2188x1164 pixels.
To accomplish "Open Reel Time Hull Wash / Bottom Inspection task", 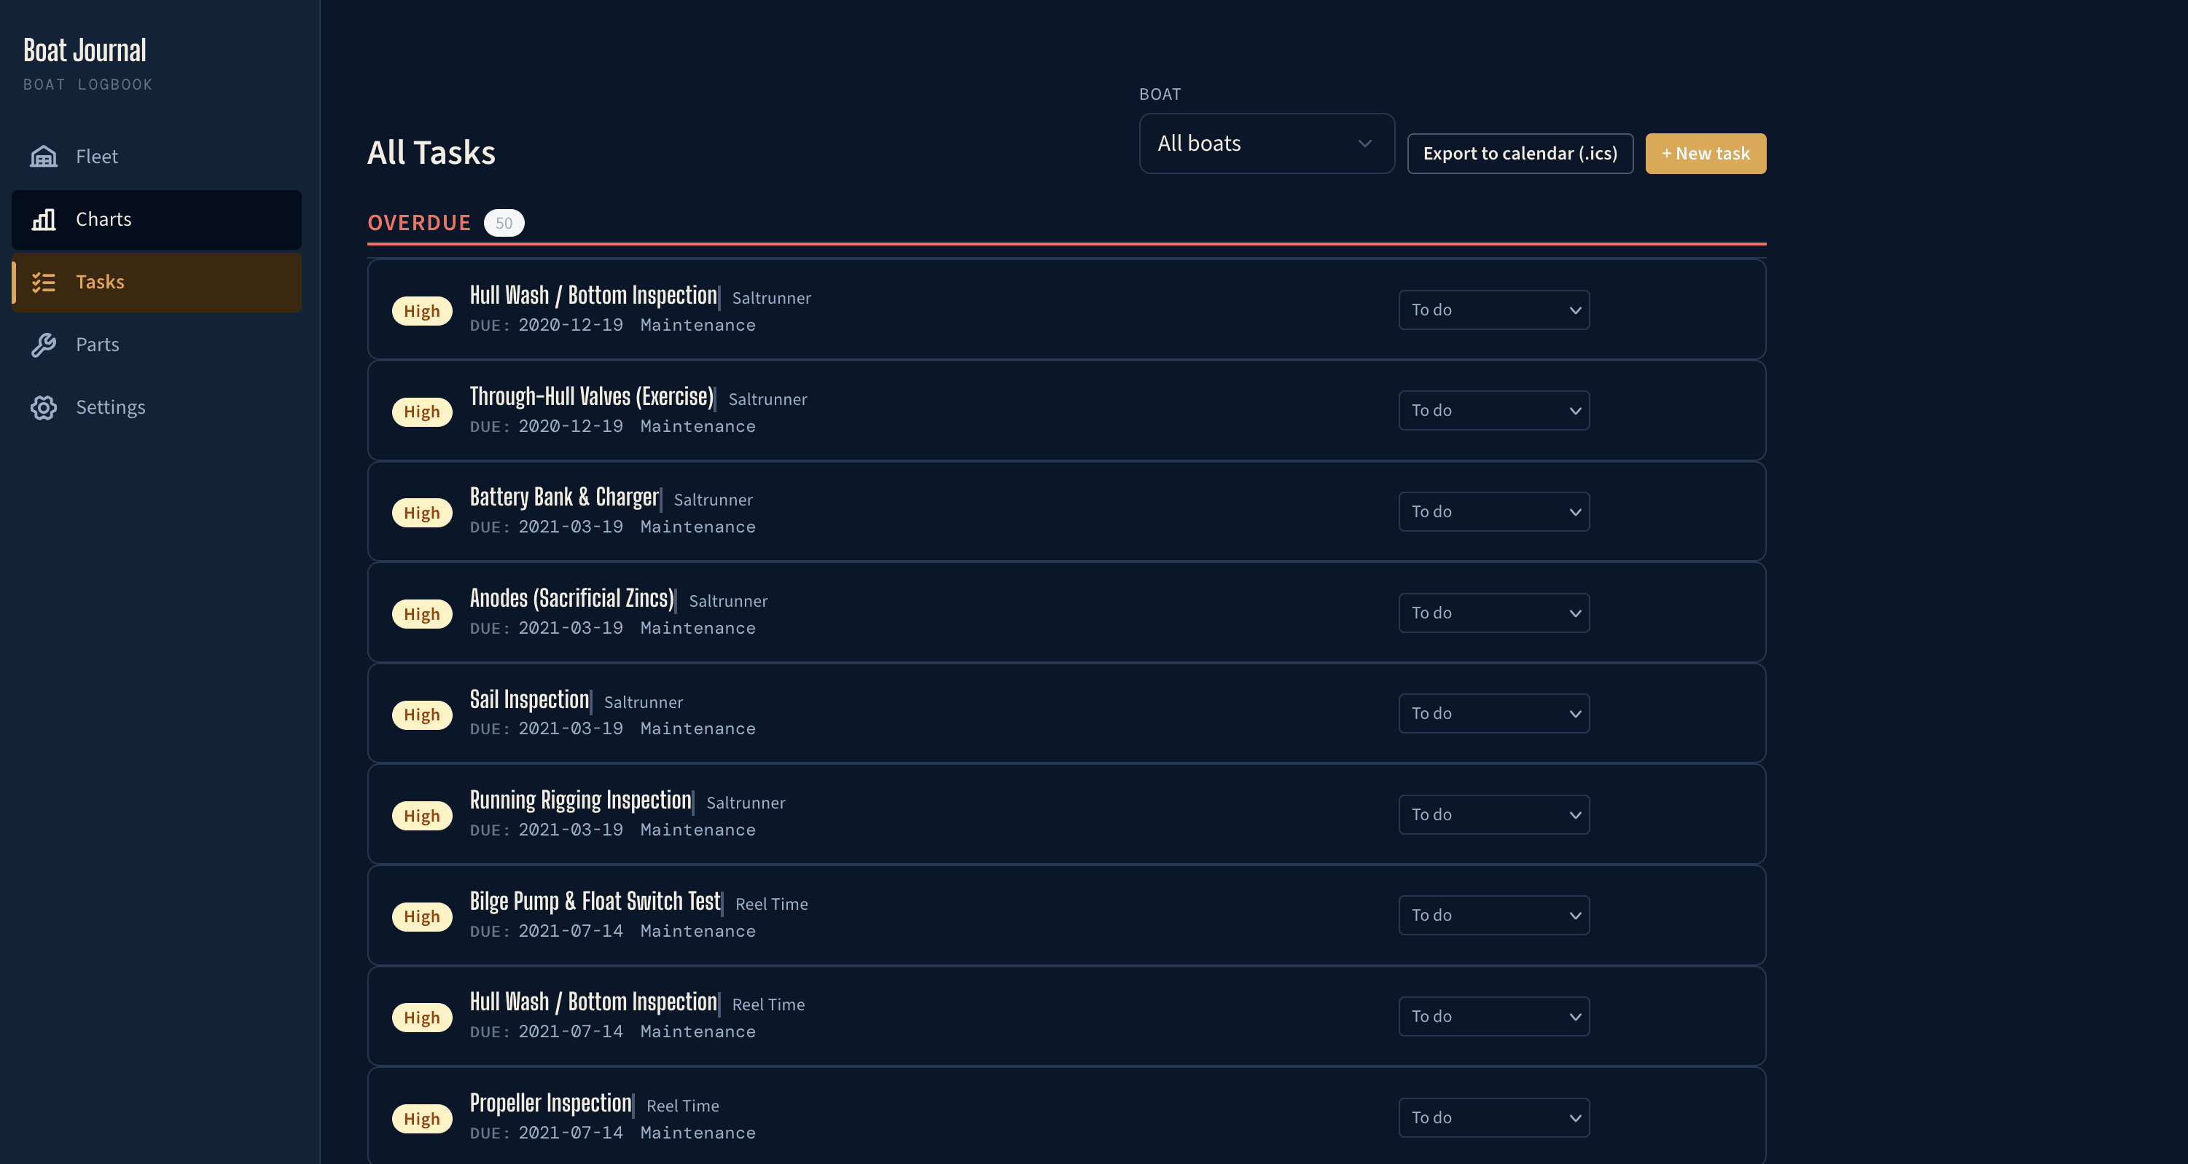I will (594, 1003).
